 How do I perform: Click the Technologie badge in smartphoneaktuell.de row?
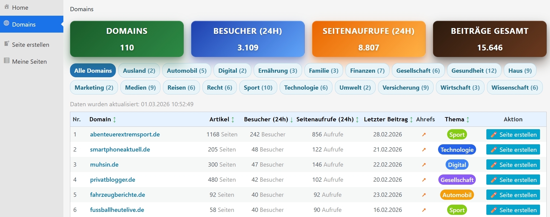457,150
